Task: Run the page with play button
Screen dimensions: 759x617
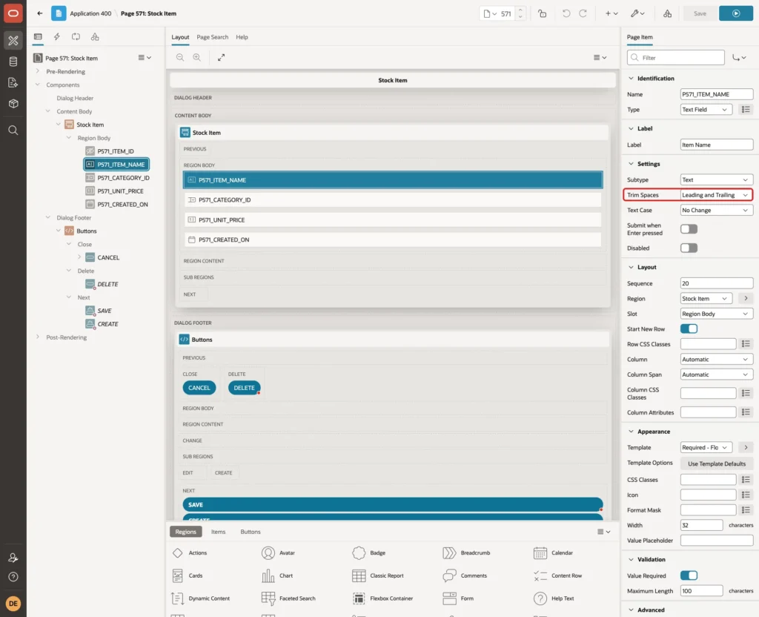Action: 736,13
